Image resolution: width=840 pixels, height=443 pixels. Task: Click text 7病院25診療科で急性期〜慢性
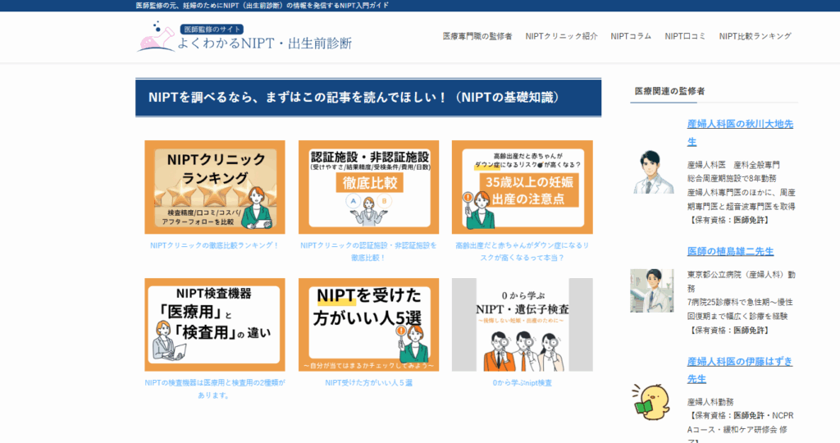pos(740,302)
